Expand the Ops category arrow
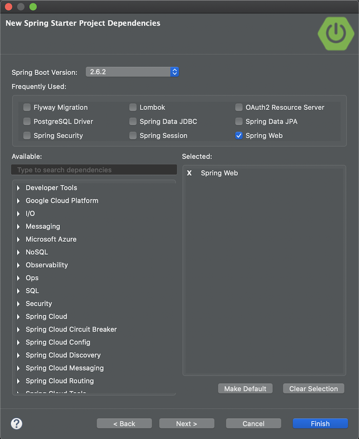359x439 pixels. tap(18, 278)
